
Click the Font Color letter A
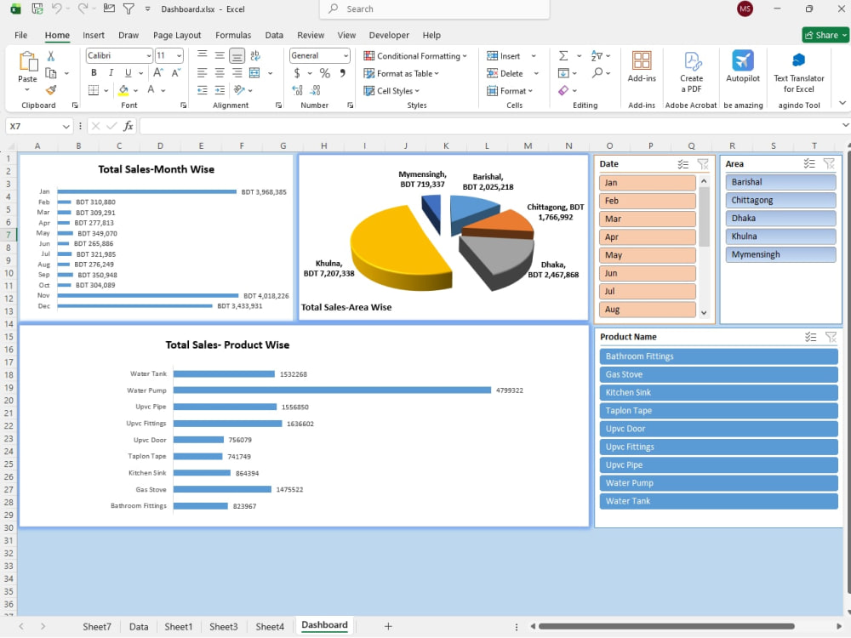(x=151, y=90)
